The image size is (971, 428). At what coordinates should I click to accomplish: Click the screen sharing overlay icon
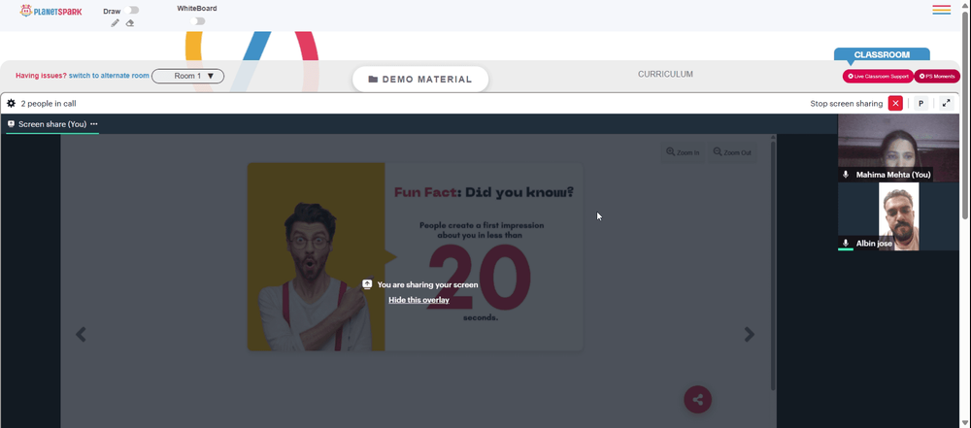(367, 284)
